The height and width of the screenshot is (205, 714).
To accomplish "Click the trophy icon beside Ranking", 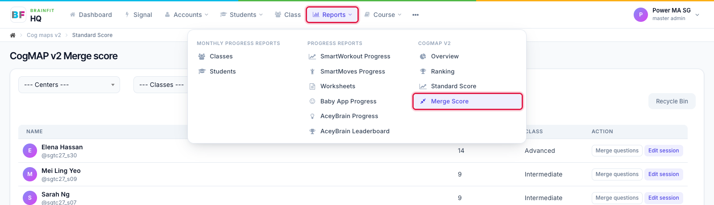I will [423, 71].
